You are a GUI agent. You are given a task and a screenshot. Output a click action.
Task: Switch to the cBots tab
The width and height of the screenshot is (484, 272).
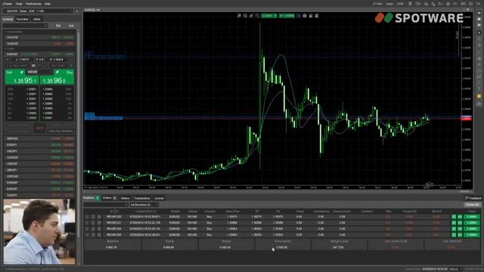[x=37, y=19]
